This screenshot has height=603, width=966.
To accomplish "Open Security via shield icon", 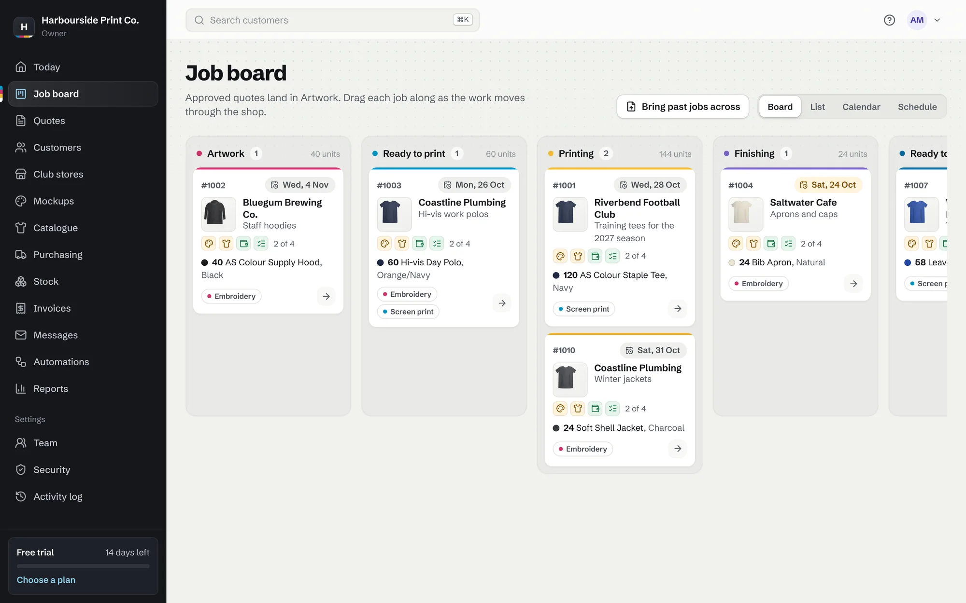I will coord(21,469).
